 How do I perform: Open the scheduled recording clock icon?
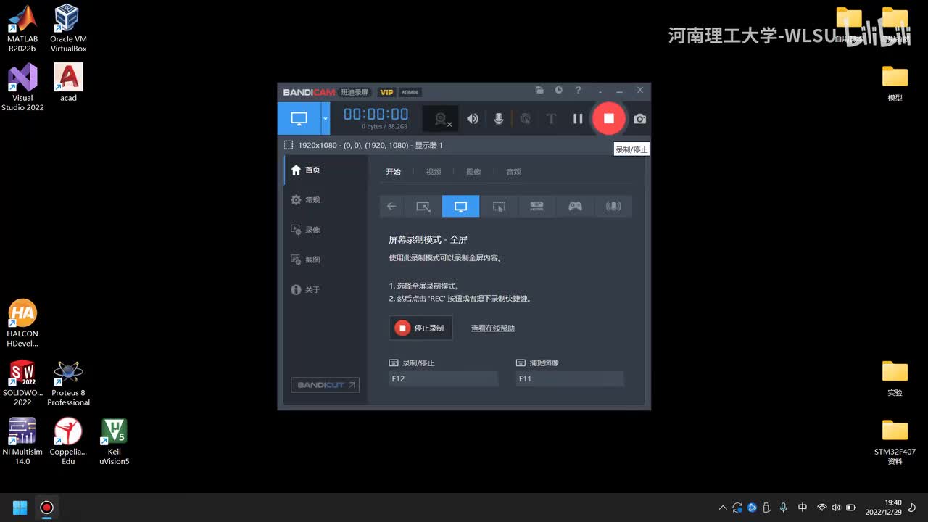pos(559,91)
